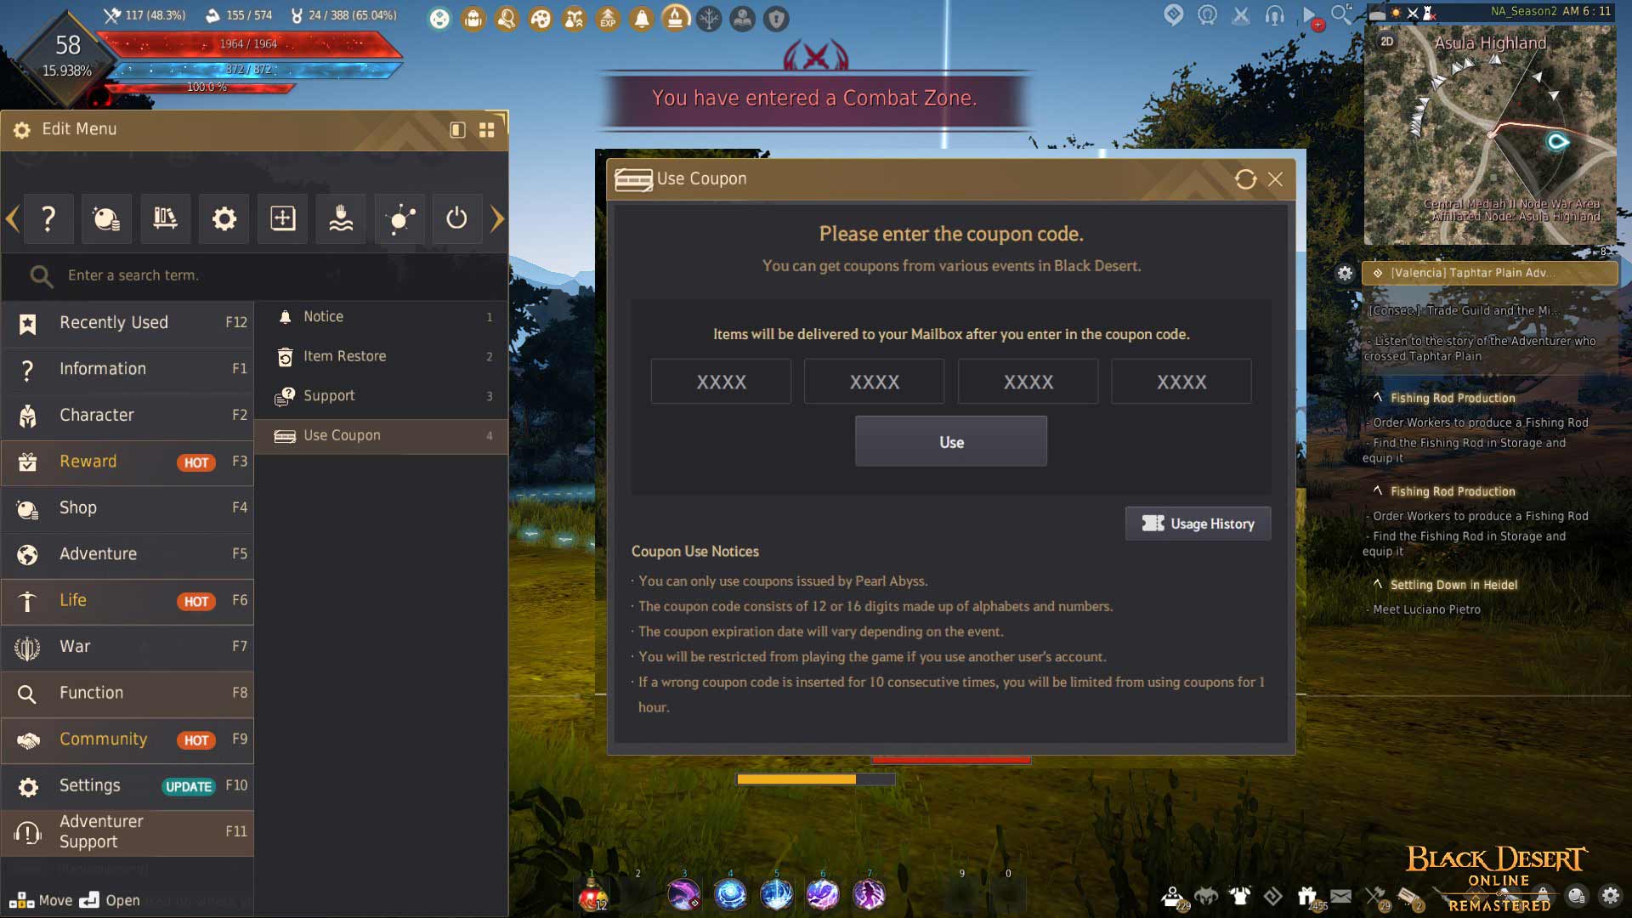The image size is (1632, 918).
Task: Open the coupon Usage History
Action: [1198, 524]
